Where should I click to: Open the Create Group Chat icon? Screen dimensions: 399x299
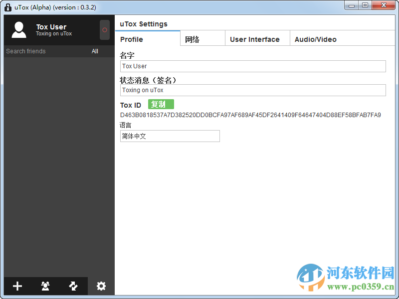[x=45, y=286]
